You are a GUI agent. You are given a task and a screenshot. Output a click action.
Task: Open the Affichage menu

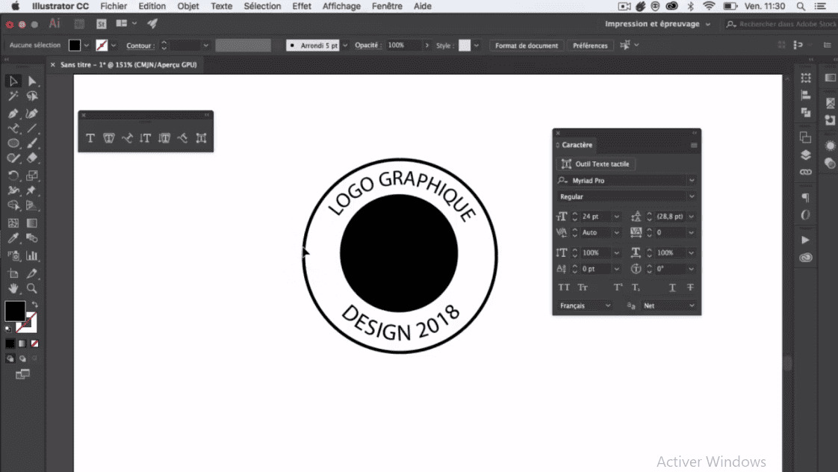[341, 6]
